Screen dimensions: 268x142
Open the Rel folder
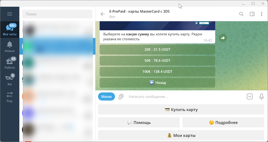pyautogui.click(x=10, y=80)
